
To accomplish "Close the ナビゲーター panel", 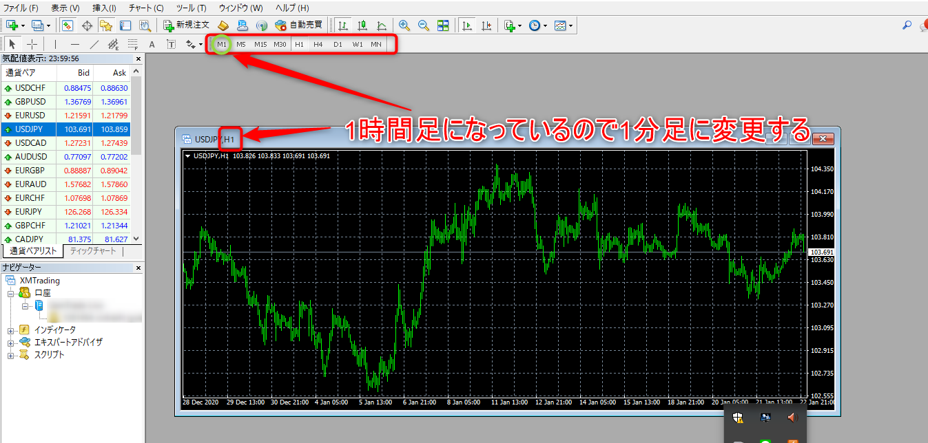I will [138, 267].
